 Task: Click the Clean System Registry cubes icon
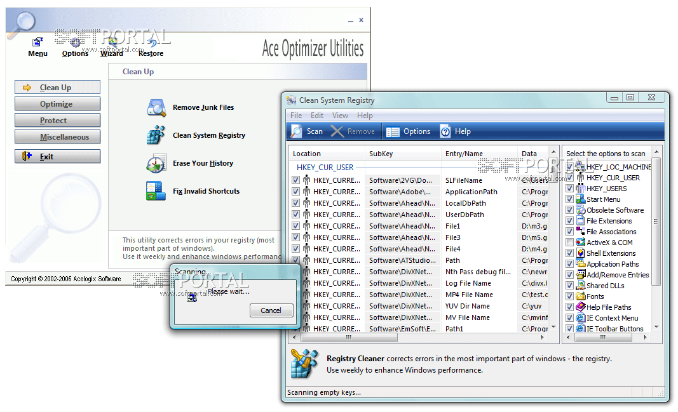(x=156, y=135)
